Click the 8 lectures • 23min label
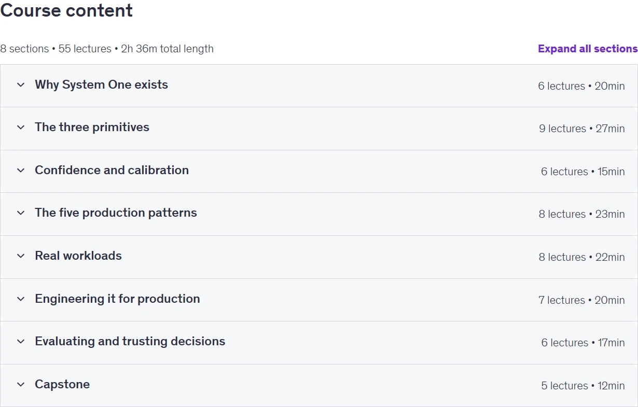638x407 pixels. click(582, 214)
